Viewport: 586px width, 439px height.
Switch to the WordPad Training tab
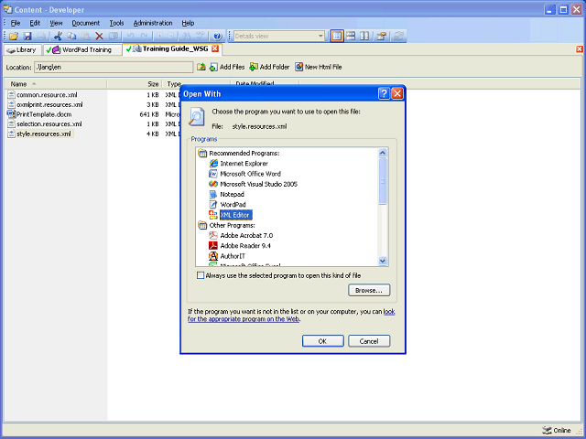82,50
